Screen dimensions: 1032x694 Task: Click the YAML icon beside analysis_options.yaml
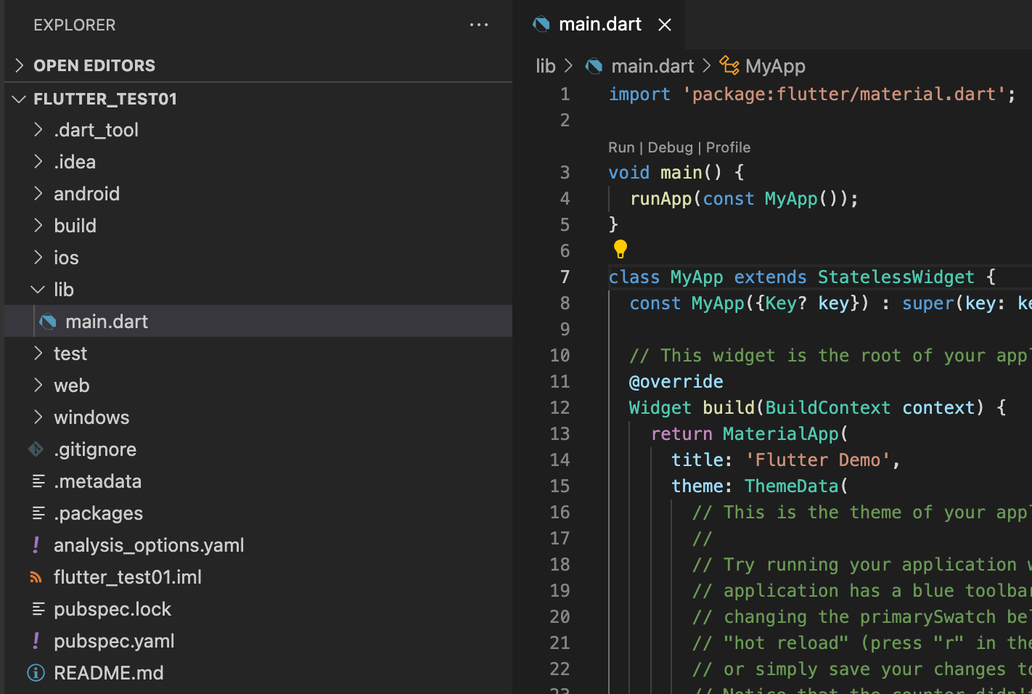pyautogui.click(x=36, y=545)
